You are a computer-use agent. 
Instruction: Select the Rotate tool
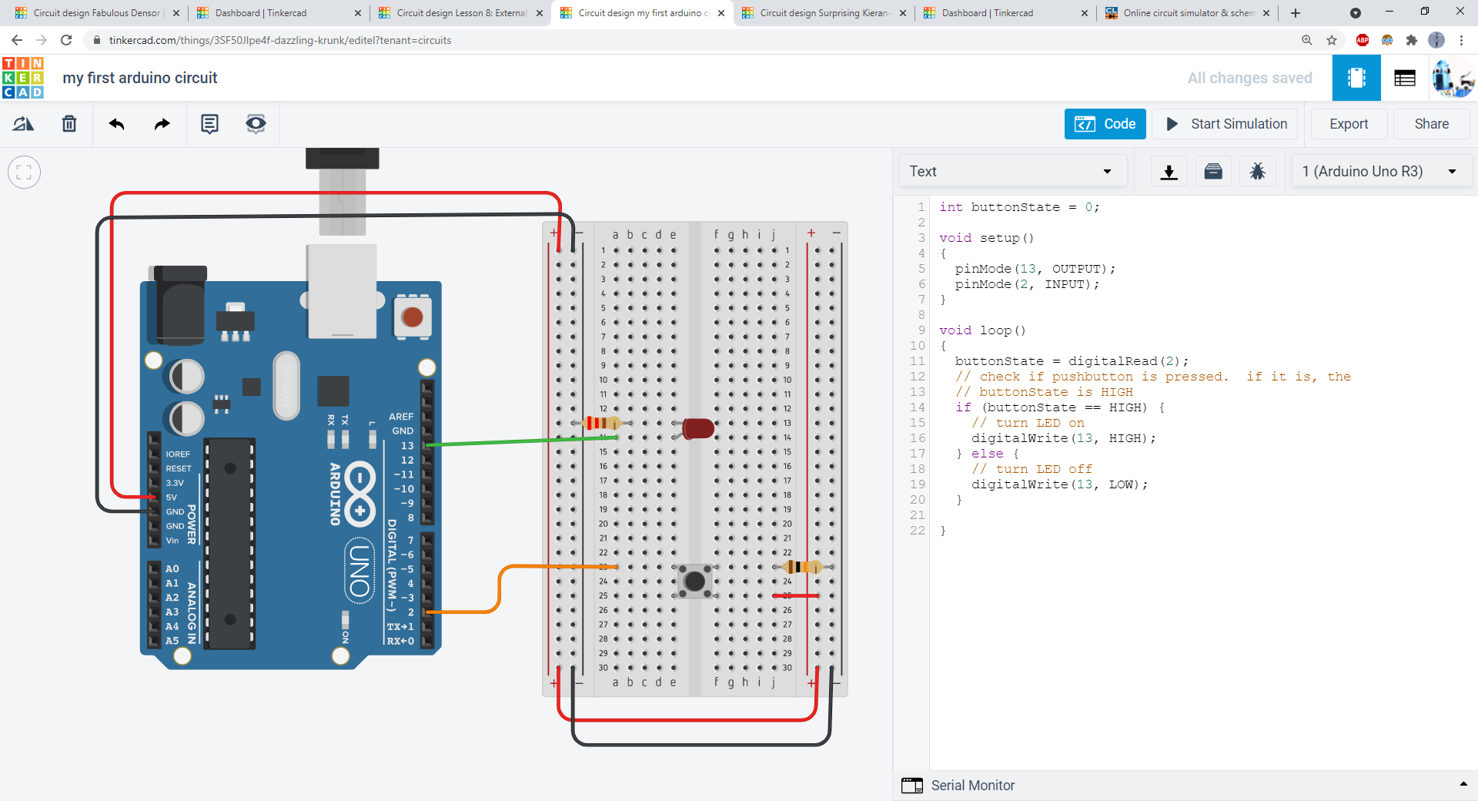click(x=22, y=123)
